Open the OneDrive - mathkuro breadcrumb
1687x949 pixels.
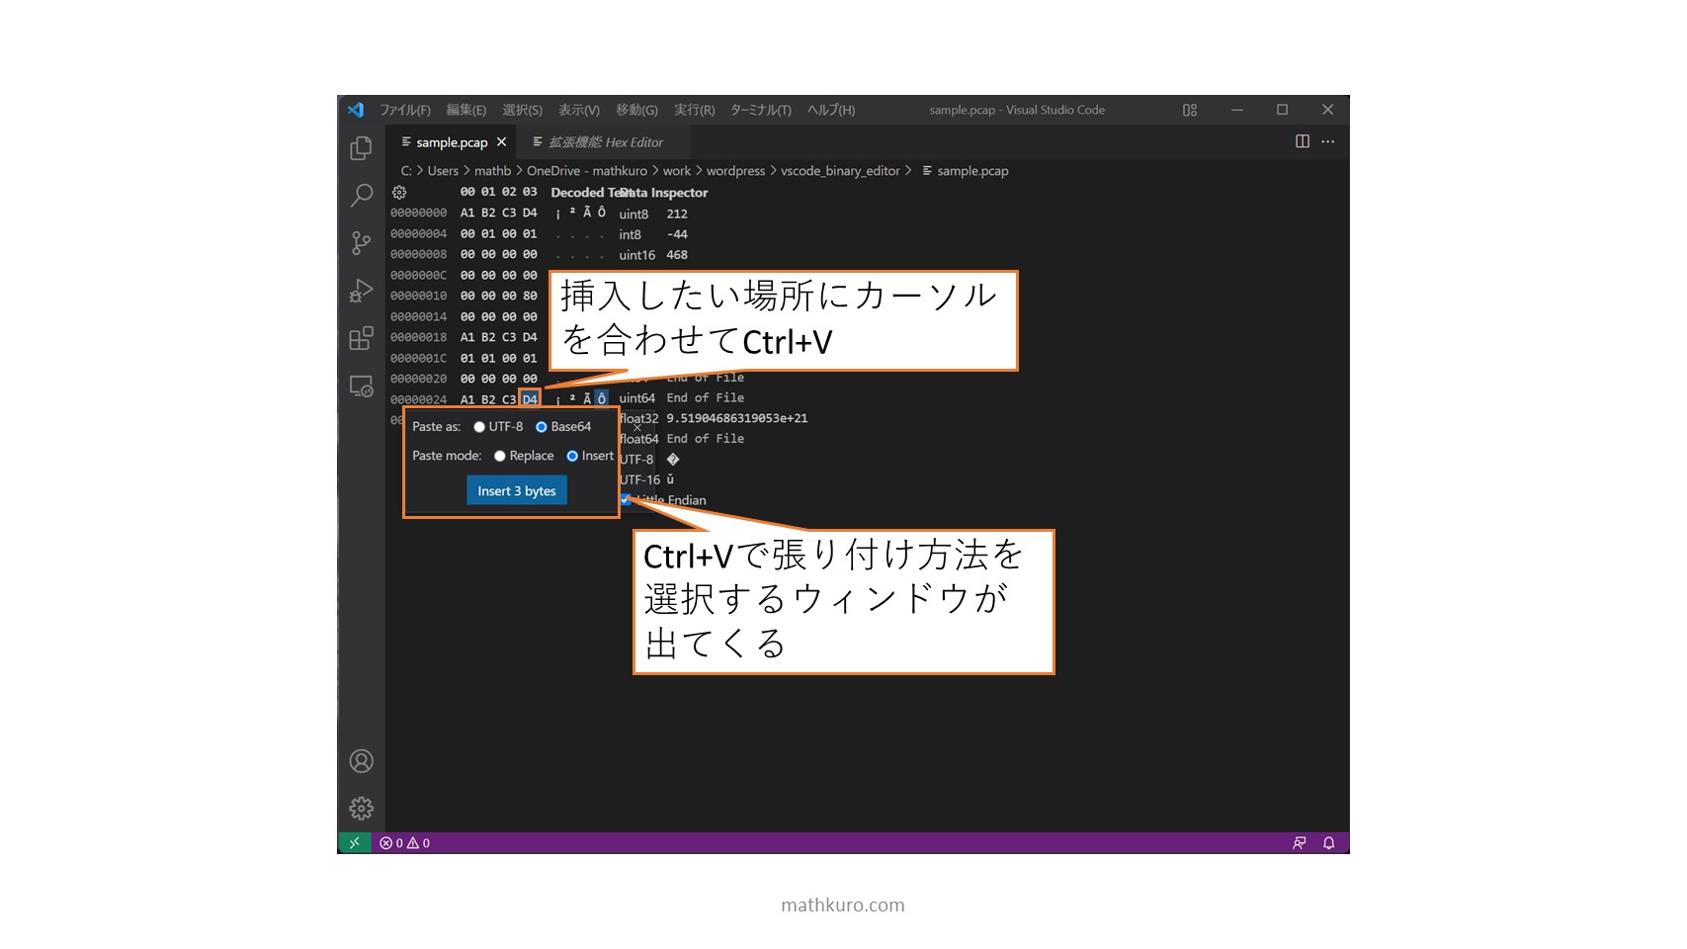tap(587, 171)
